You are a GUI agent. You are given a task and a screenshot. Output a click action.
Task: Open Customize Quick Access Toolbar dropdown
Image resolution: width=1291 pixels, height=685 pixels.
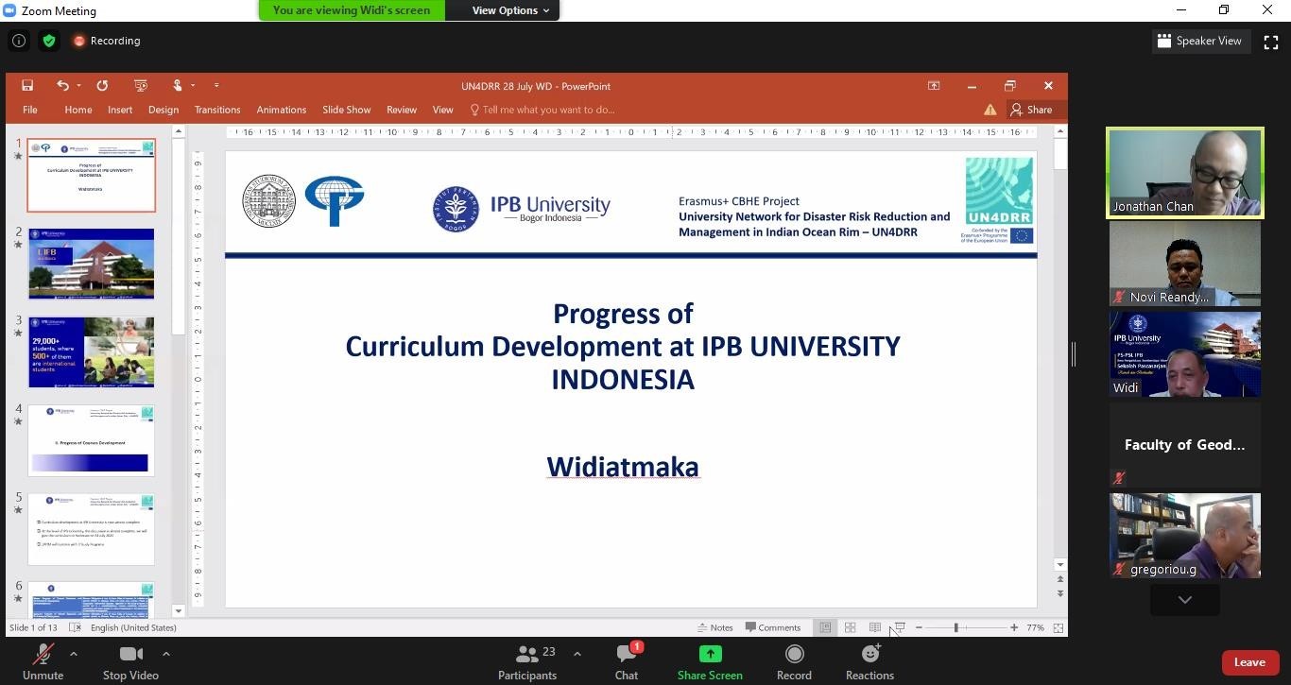pyautogui.click(x=216, y=86)
